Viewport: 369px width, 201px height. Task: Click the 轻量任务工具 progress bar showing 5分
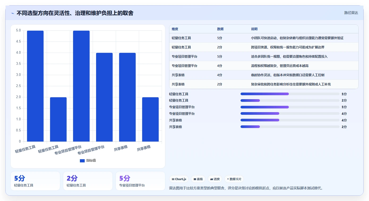(290, 94)
